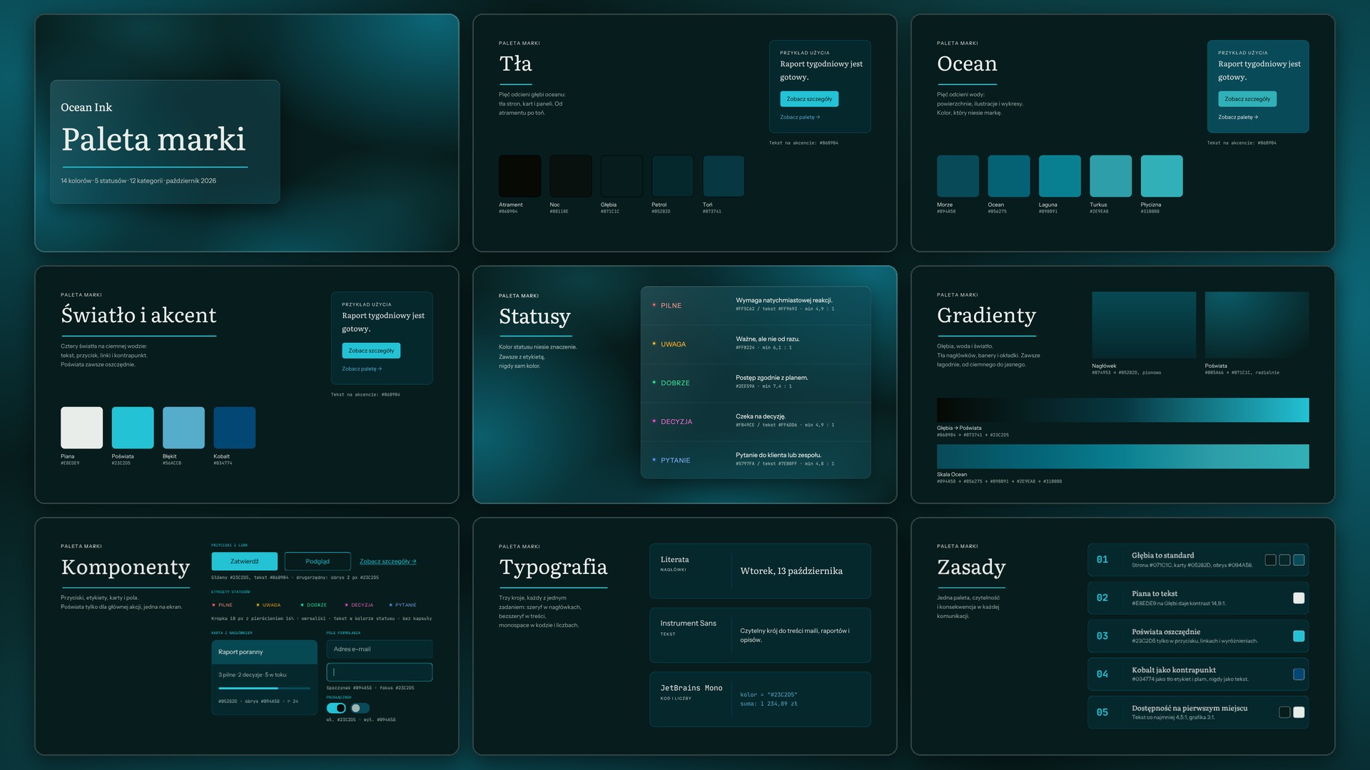The width and height of the screenshot is (1370, 770).
Task: Click the Głębia → Poświata gradient bar
Action: [1123, 410]
